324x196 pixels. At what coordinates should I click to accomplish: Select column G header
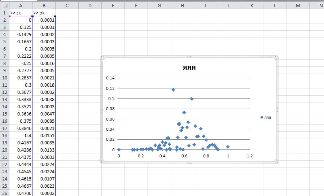click(159, 5)
